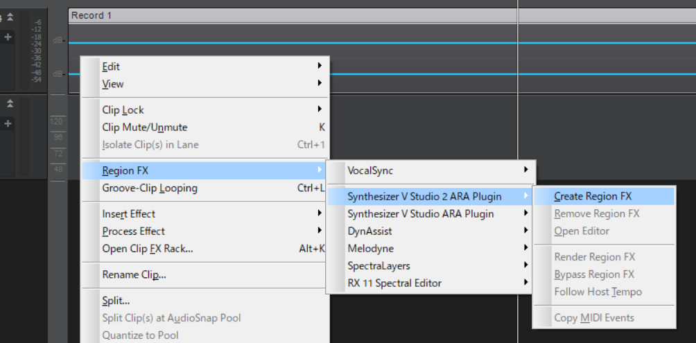Click the SpectraLayers submenu arrow
Viewport: 696px width, 343px height.
click(526, 265)
